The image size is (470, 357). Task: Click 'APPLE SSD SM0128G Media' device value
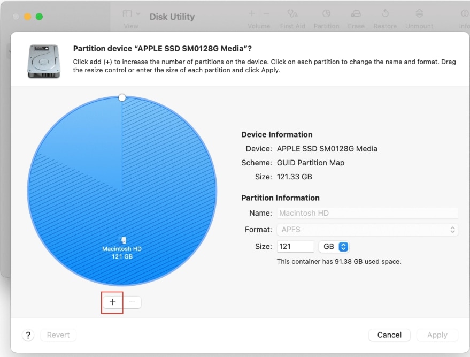coord(327,149)
